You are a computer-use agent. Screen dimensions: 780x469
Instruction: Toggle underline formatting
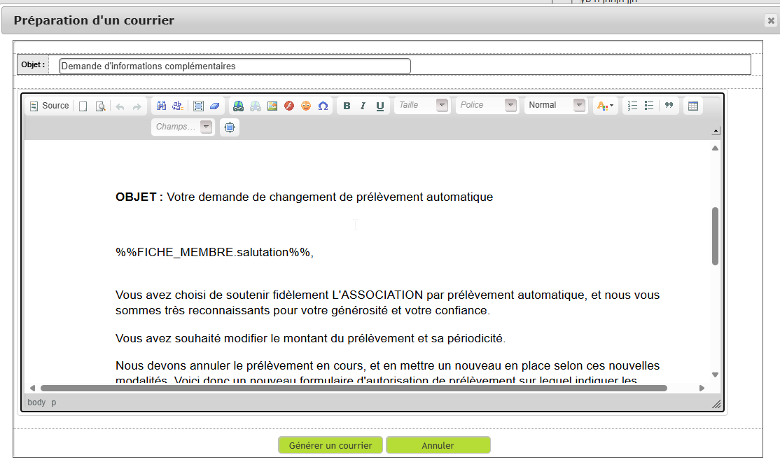[380, 106]
